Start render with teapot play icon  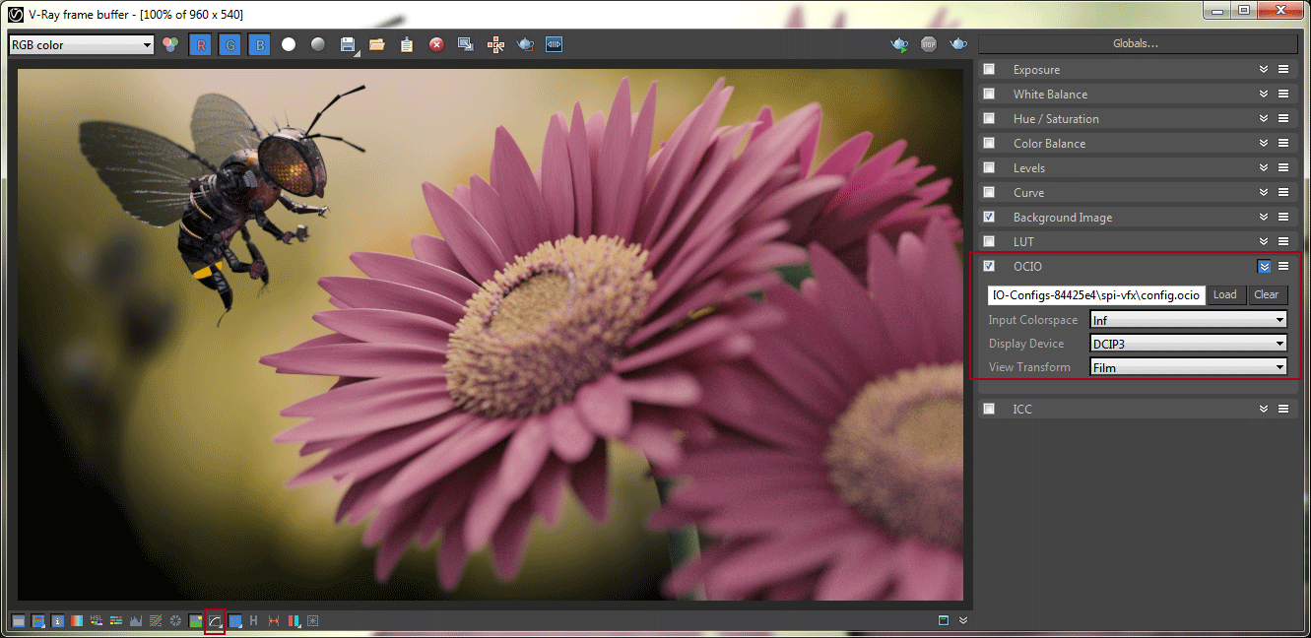(x=899, y=45)
